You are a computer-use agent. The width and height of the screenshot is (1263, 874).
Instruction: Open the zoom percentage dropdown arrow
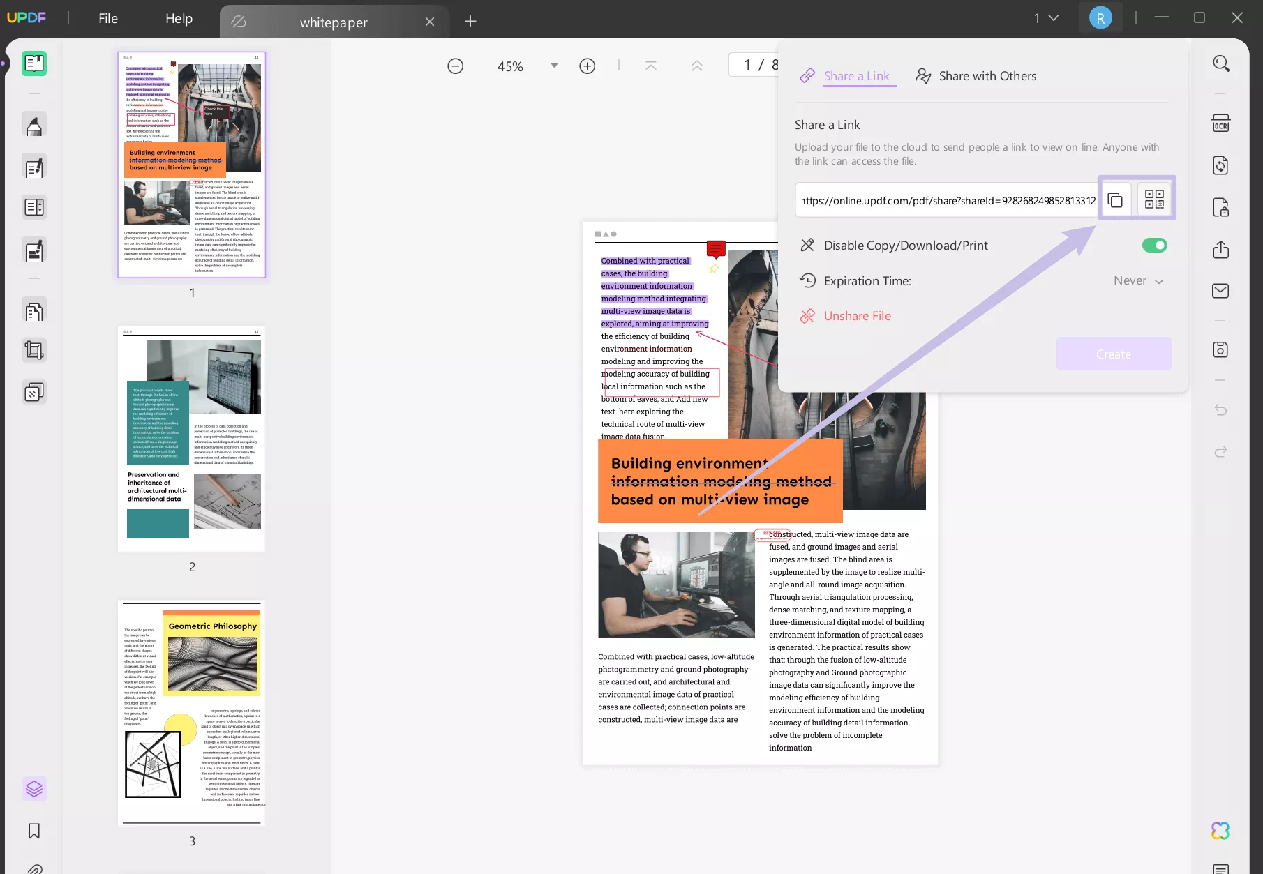click(x=554, y=66)
